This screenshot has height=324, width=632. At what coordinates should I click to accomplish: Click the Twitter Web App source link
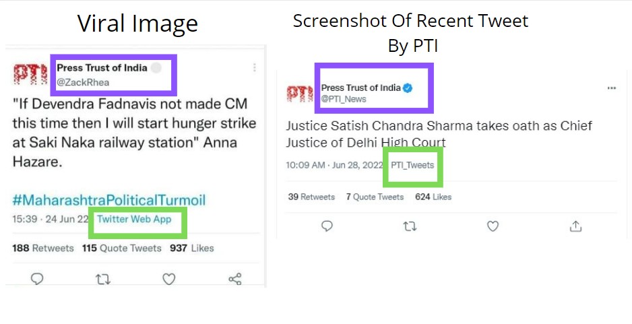point(134,220)
